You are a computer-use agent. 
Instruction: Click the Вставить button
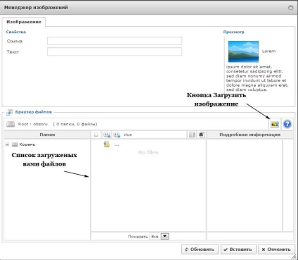pyautogui.click(x=238, y=249)
